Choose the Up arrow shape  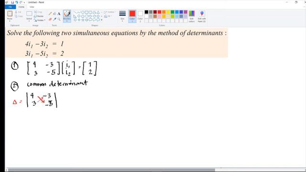pos(98,16)
